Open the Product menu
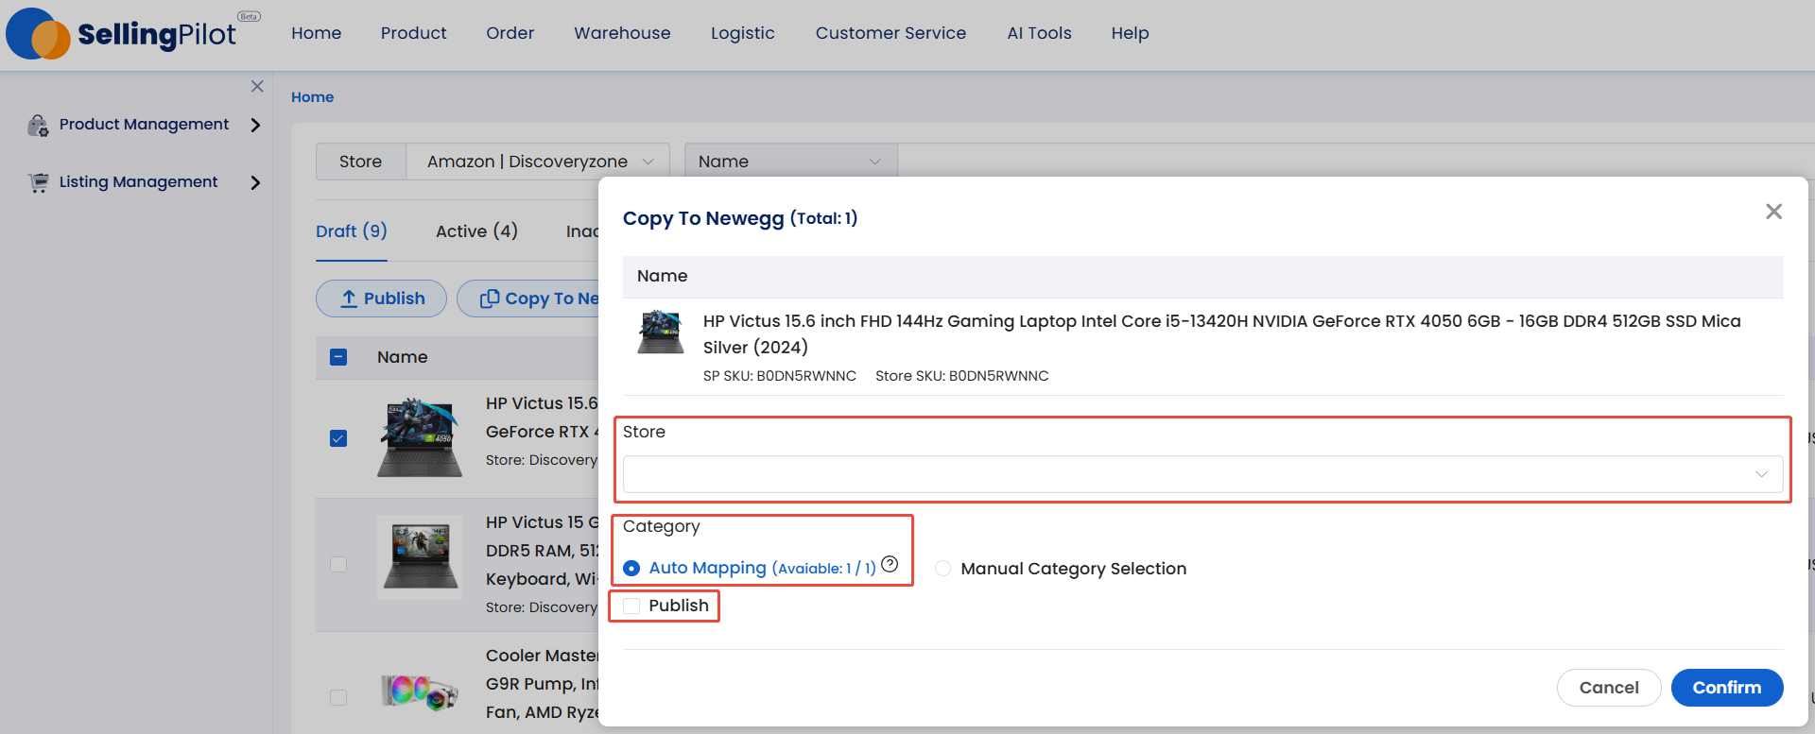 point(413,33)
